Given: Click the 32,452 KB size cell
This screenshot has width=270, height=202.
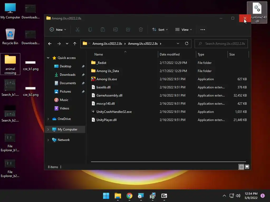Looking at the screenshot, I should tap(240, 95).
